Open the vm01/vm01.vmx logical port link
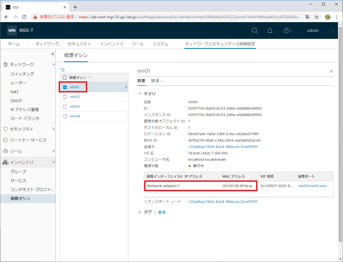This screenshot has height=262, width=343. [314, 186]
